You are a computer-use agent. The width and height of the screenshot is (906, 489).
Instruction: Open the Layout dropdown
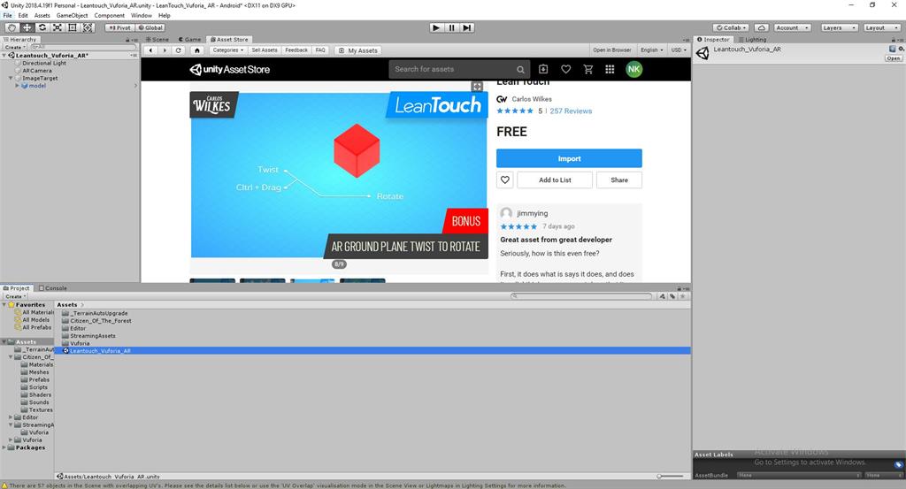pyautogui.click(x=882, y=27)
